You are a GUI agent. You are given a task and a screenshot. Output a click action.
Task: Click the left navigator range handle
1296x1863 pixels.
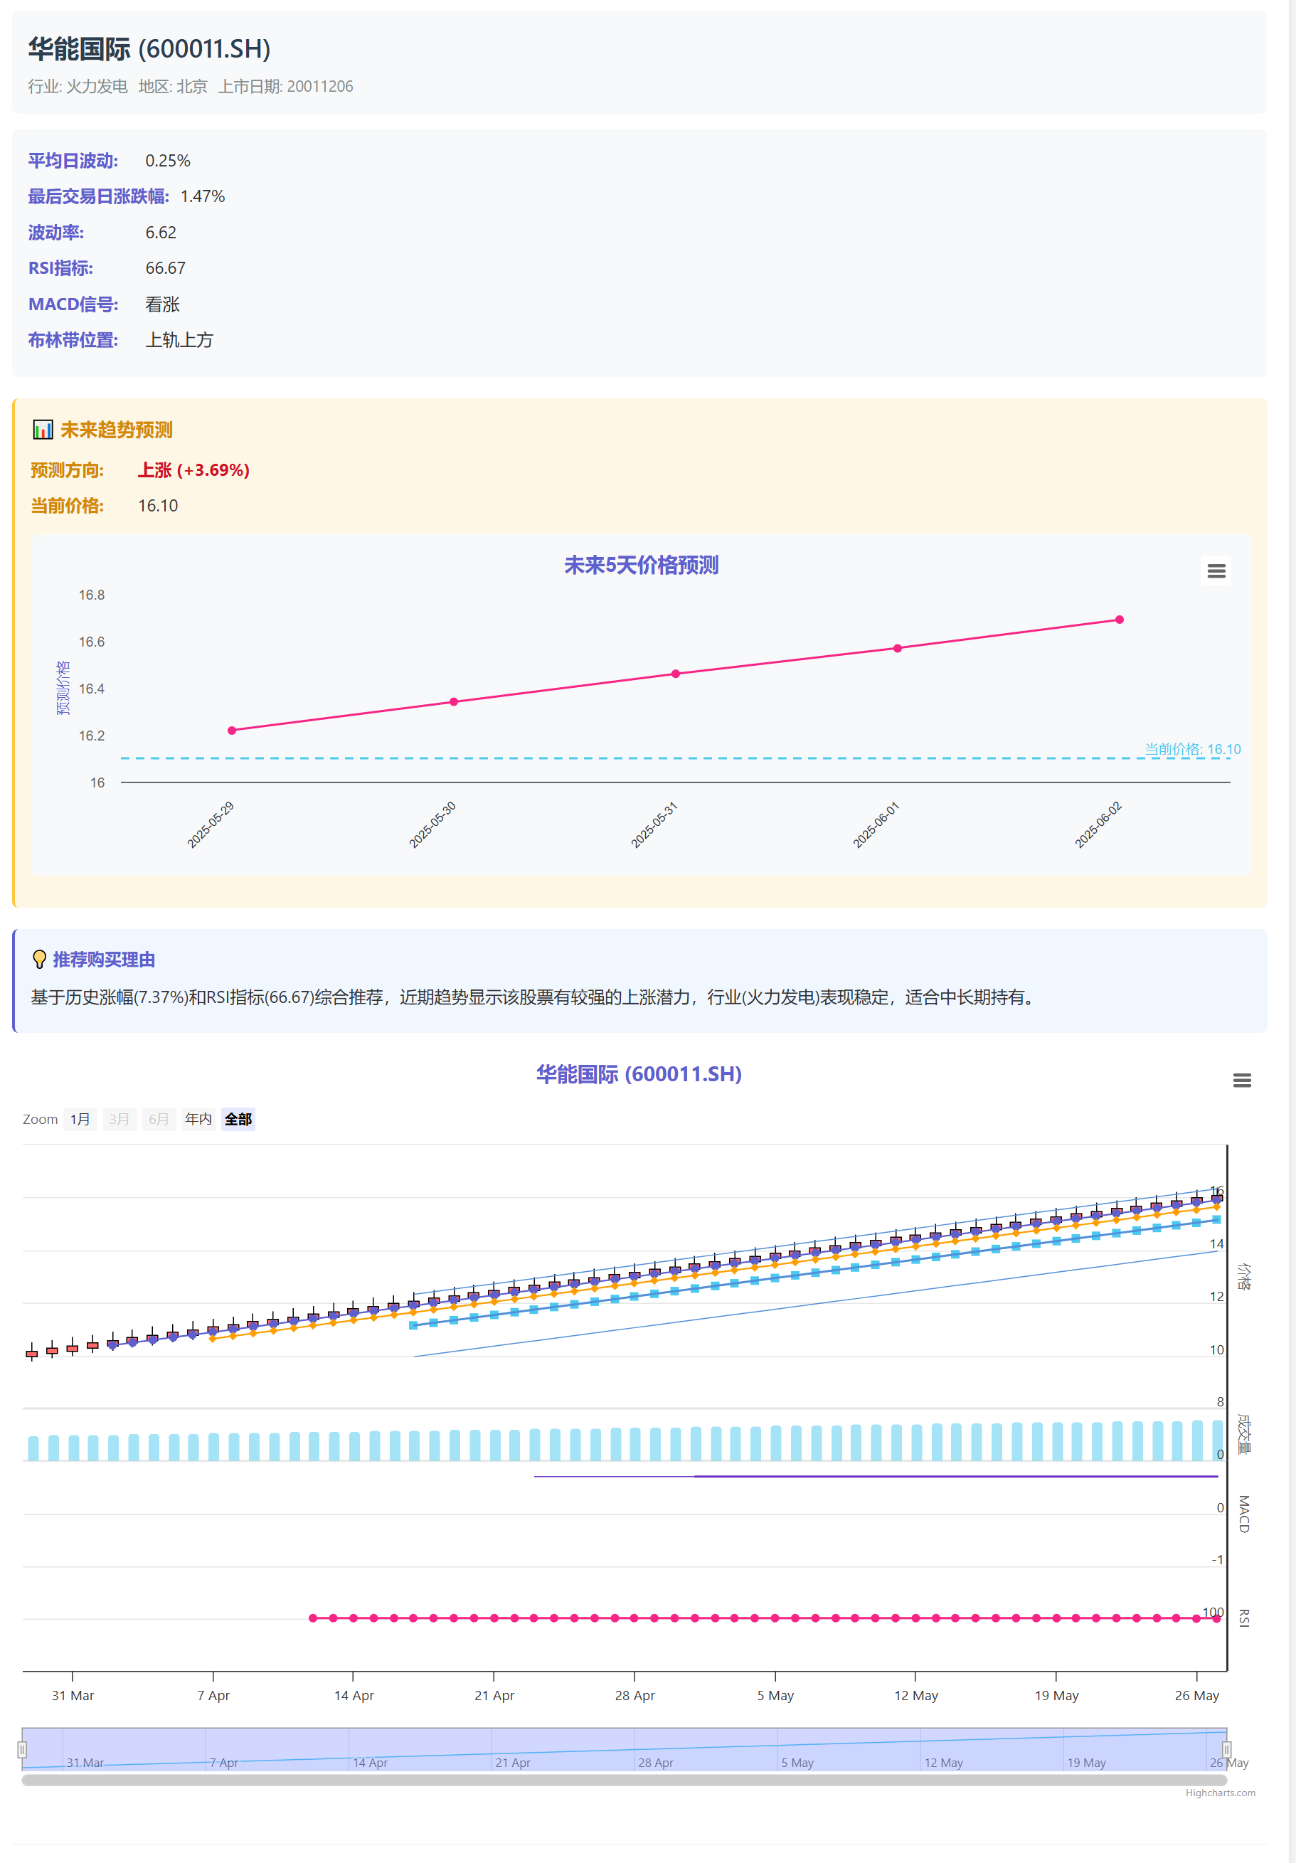pos(22,1749)
